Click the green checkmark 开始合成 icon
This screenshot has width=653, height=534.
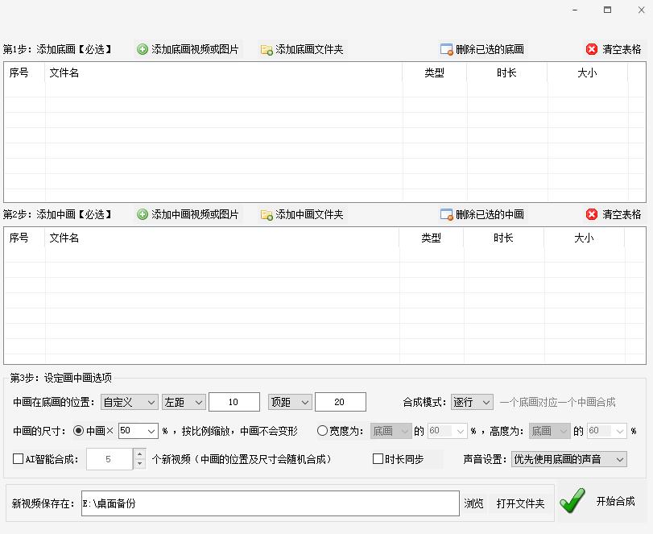click(572, 503)
